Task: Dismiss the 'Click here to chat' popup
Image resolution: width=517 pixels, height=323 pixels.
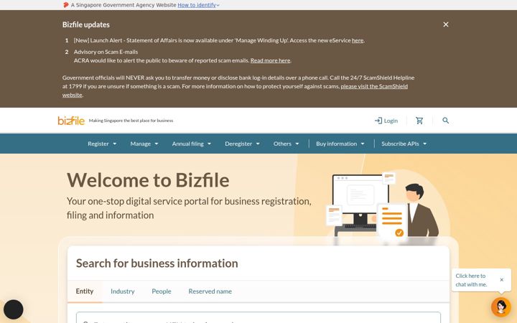Action: [501, 280]
